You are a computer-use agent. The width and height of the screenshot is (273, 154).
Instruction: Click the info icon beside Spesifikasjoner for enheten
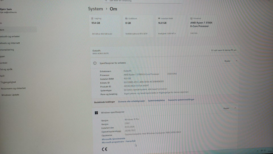pos(95,63)
